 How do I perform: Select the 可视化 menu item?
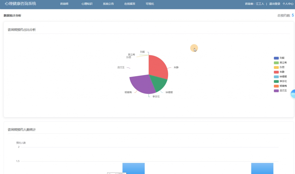tap(150, 4)
